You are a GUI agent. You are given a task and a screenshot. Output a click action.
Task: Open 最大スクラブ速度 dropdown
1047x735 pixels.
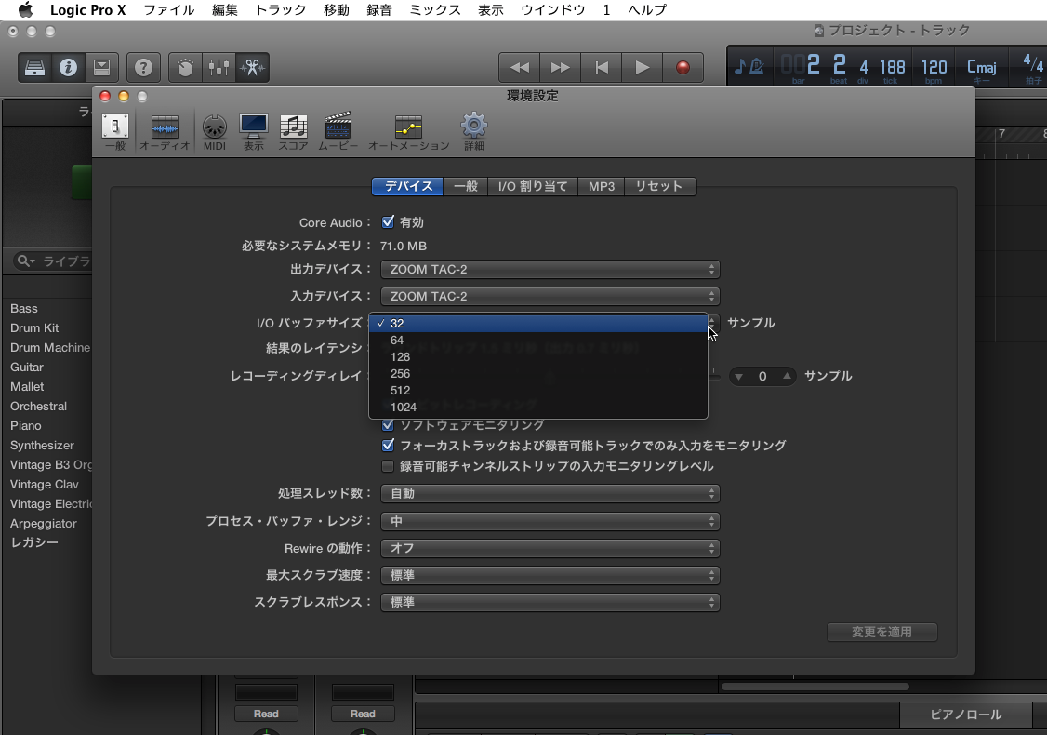[x=550, y=575]
